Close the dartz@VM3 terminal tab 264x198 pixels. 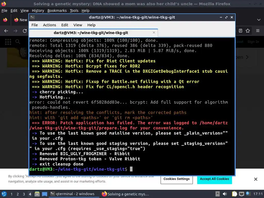(154, 32)
